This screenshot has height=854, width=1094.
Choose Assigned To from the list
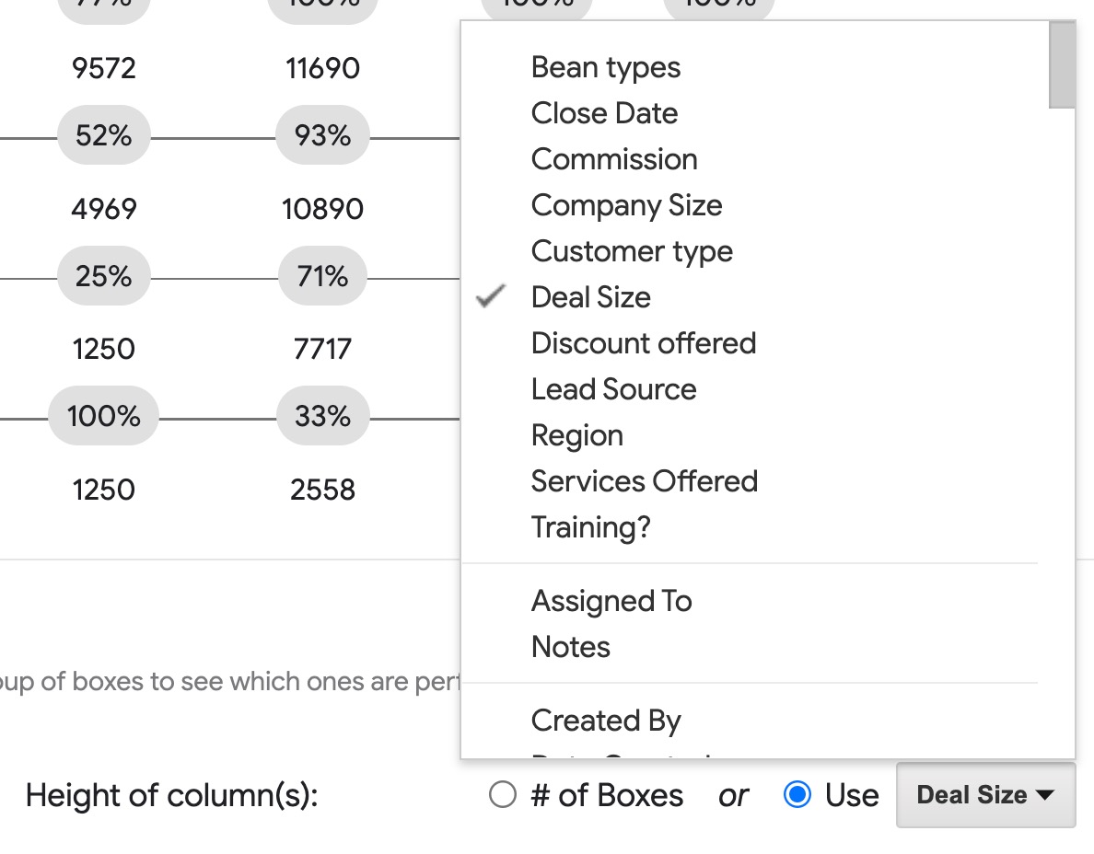coord(611,601)
